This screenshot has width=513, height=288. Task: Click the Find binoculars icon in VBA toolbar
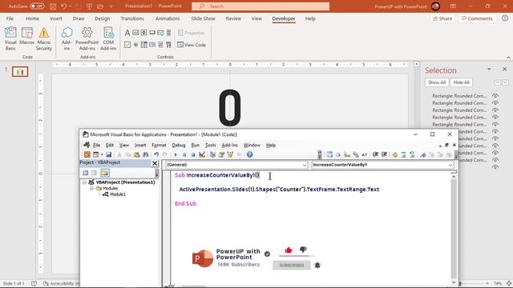point(146,154)
